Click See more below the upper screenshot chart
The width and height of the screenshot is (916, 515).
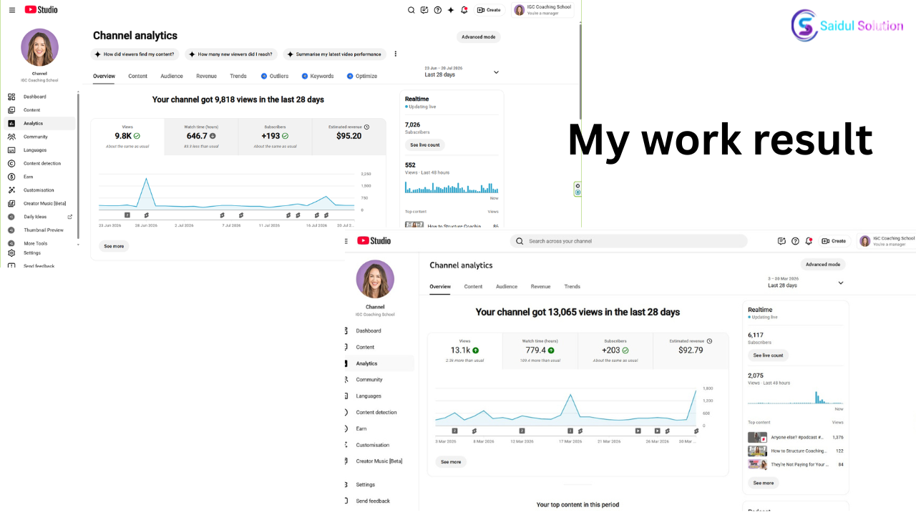click(x=114, y=246)
